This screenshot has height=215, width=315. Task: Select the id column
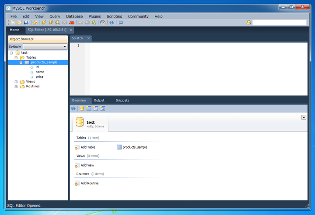pyautogui.click(x=37, y=67)
